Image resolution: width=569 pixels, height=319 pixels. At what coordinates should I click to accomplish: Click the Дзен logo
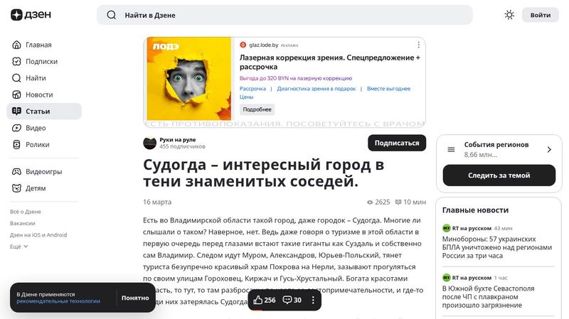(28, 15)
